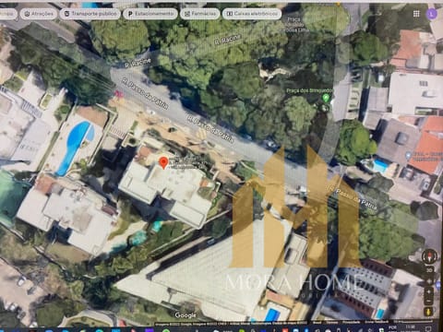
Task: Open the Google apps grid
Action: (416, 14)
